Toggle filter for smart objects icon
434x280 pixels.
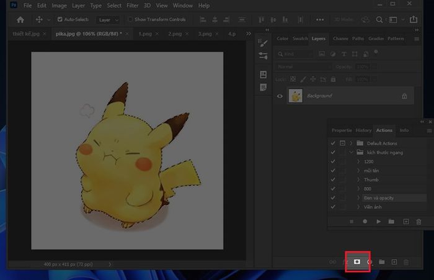[x=366, y=54]
